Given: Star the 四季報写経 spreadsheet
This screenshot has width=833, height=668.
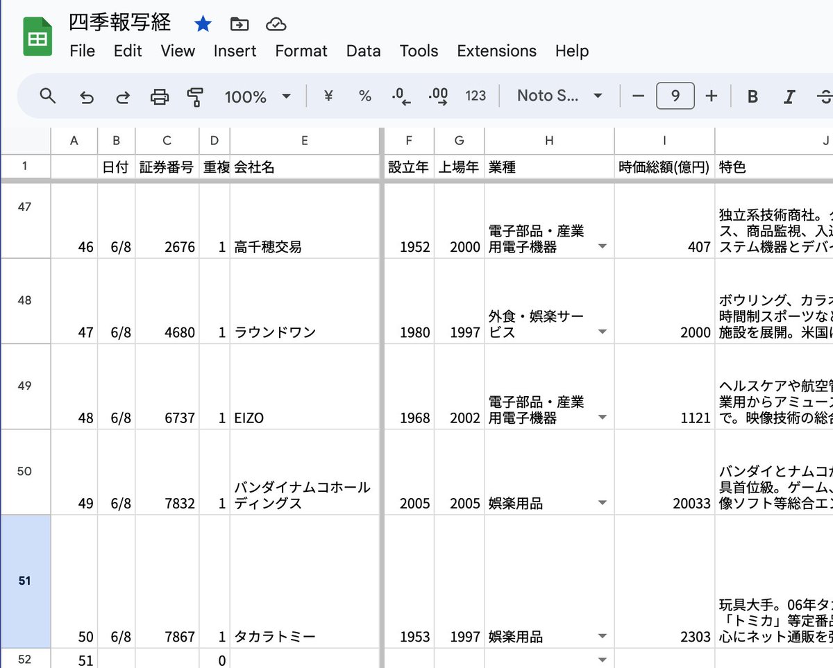Looking at the screenshot, I should (x=203, y=23).
